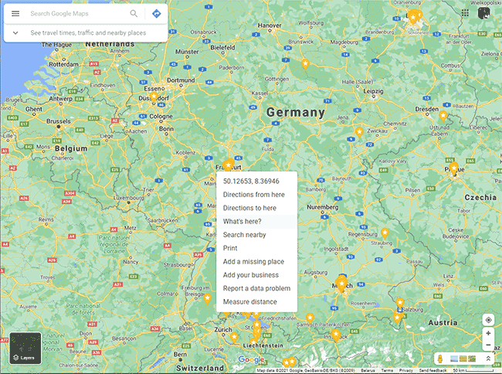The height and width of the screenshot is (374, 502).
Task: Click the star pin southeast of Brunswick
Action: pyautogui.click(x=305, y=64)
